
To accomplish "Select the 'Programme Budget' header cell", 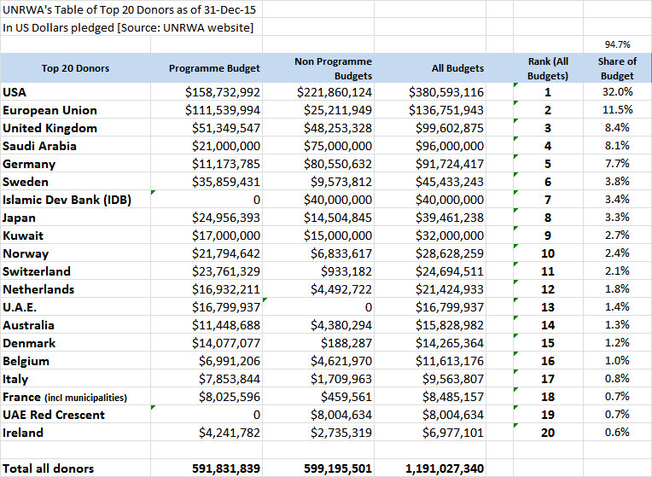I will pyautogui.click(x=207, y=68).
